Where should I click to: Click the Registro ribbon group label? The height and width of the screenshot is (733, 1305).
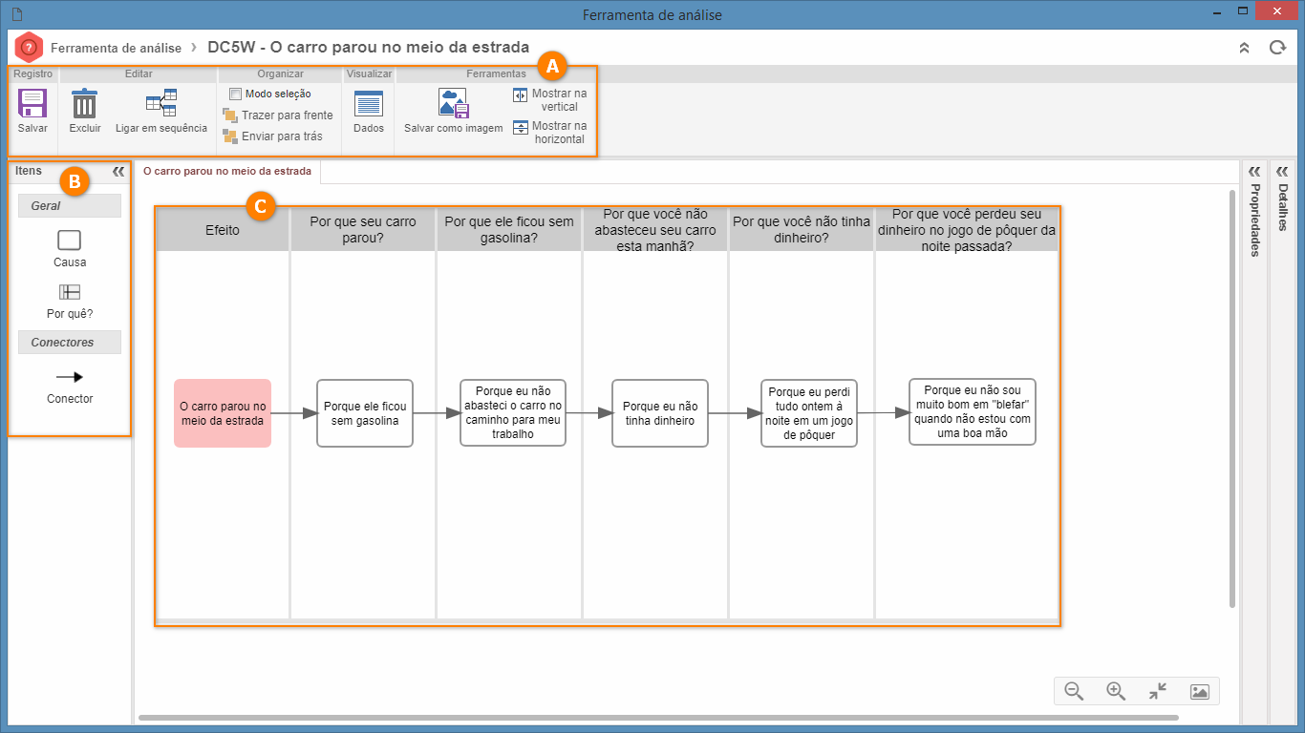coord(32,73)
